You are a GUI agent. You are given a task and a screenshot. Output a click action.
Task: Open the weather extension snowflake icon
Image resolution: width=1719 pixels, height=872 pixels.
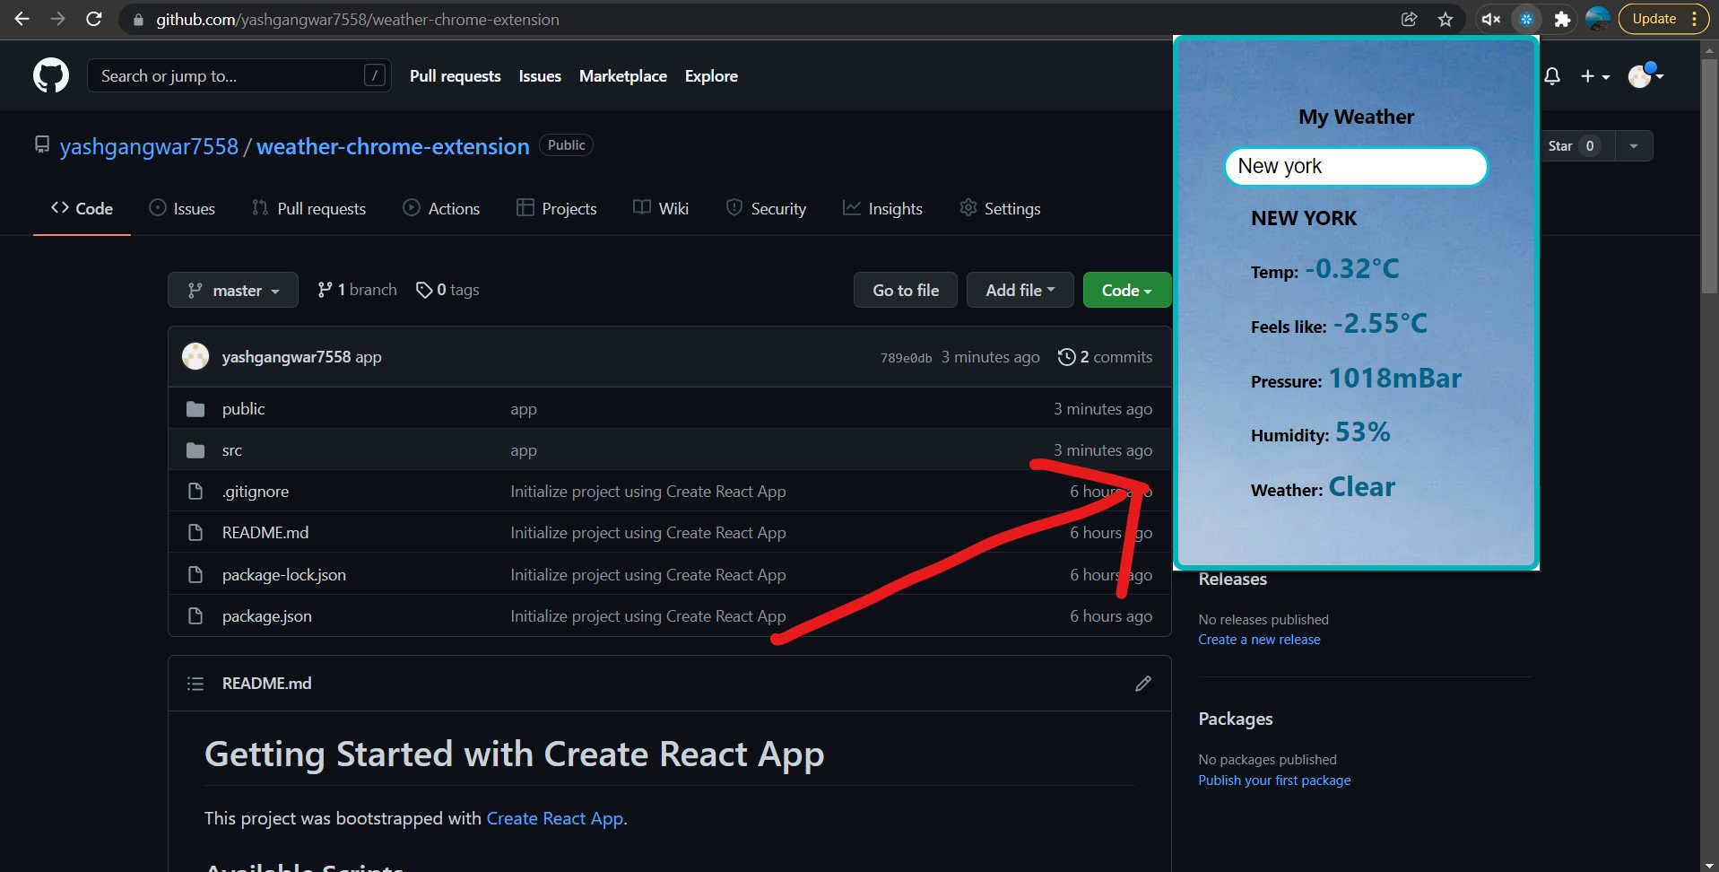(x=1526, y=19)
